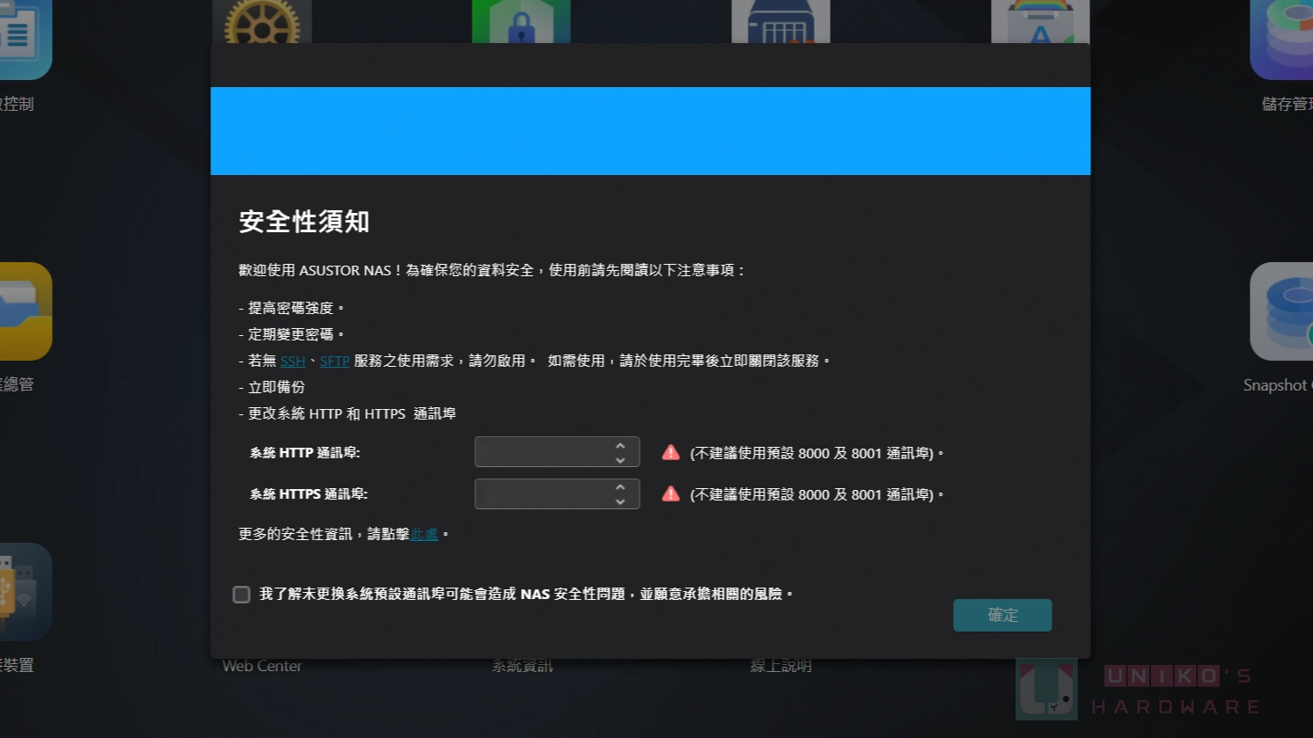The width and height of the screenshot is (1313, 738).
Task: Click the red warning icon beside the HTTPS port
Action: 671,493
